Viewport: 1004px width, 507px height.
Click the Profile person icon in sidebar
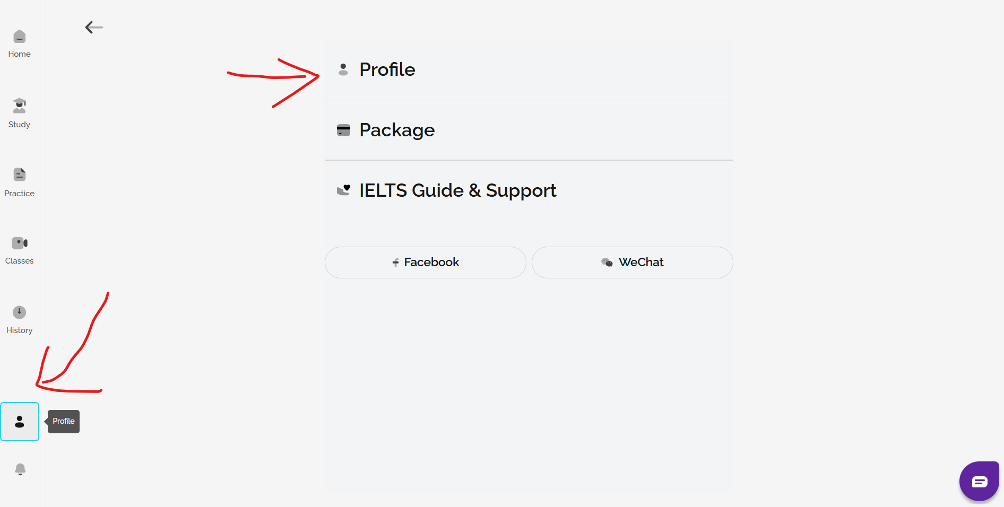20,422
